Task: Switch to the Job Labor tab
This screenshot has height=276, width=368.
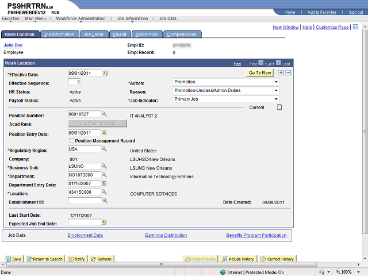Action: [x=94, y=34]
